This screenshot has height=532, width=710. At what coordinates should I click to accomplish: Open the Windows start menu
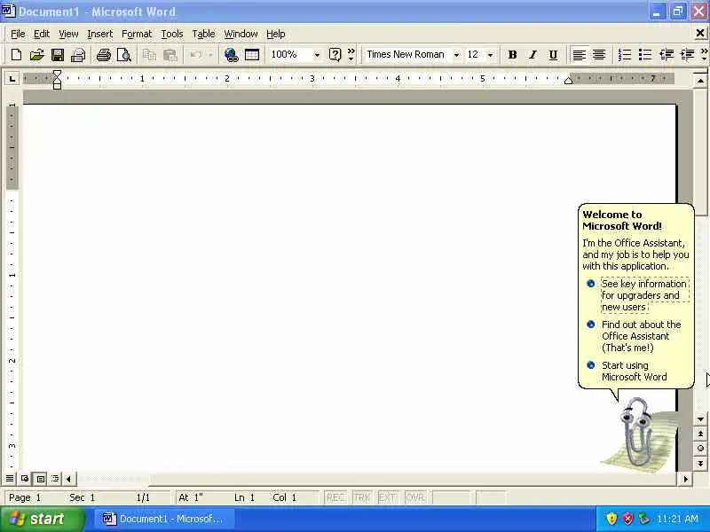point(43,519)
